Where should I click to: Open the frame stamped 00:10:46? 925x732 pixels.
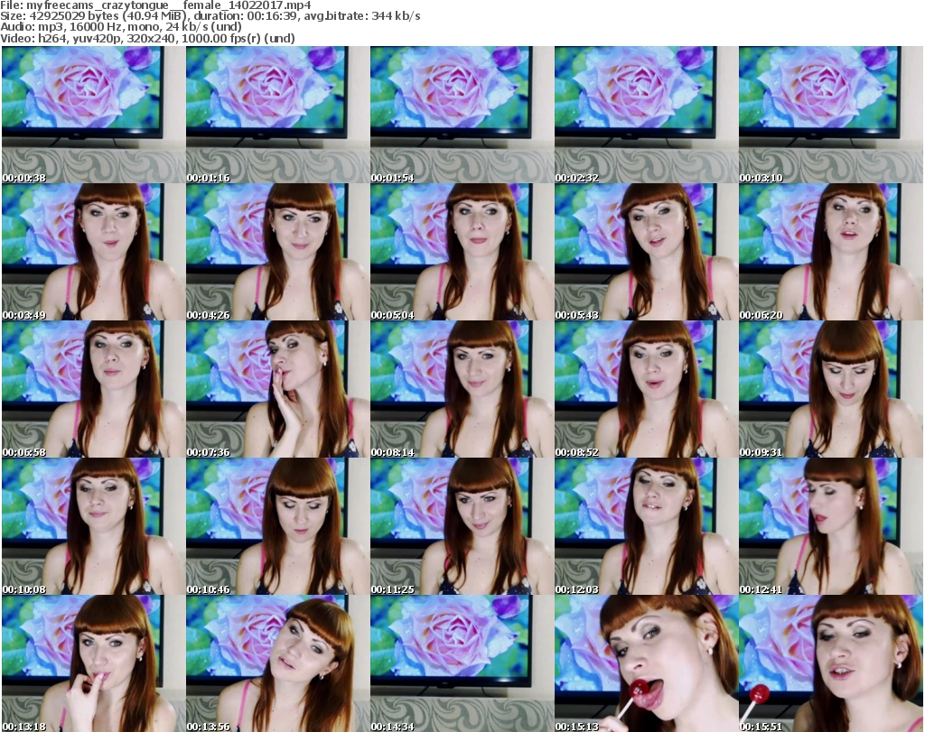point(278,527)
